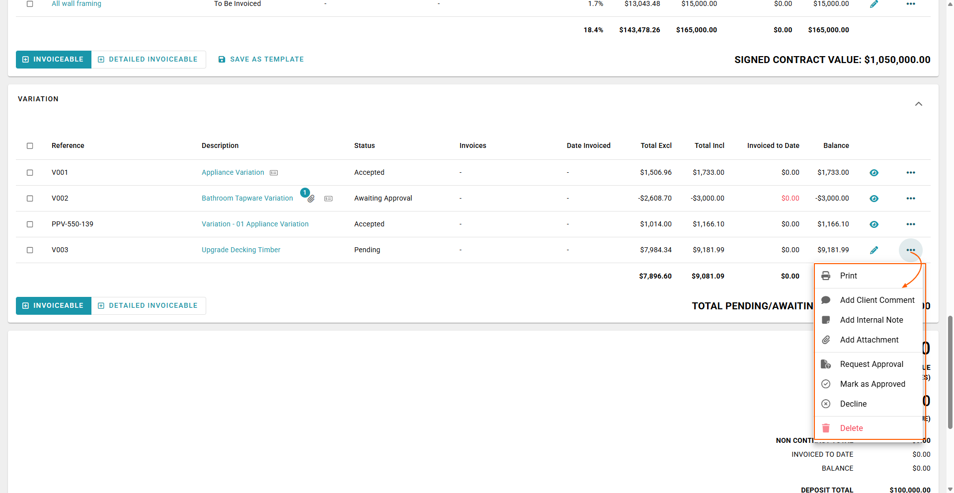Click the Total Incl column header

[x=710, y=145]
